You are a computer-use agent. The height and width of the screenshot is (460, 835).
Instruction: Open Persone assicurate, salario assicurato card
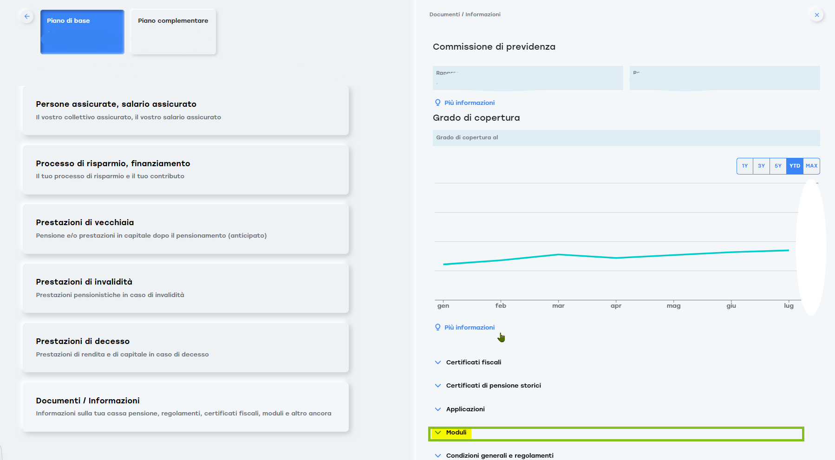point(185,110)
